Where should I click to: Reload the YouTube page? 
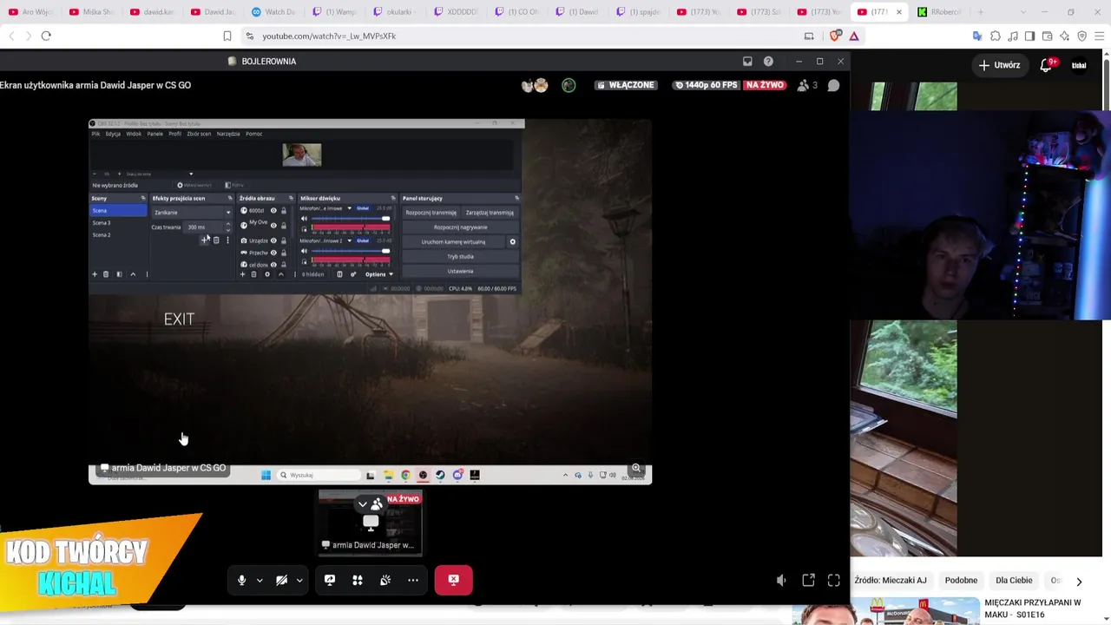pyautogui.click(x=46, y=36)
